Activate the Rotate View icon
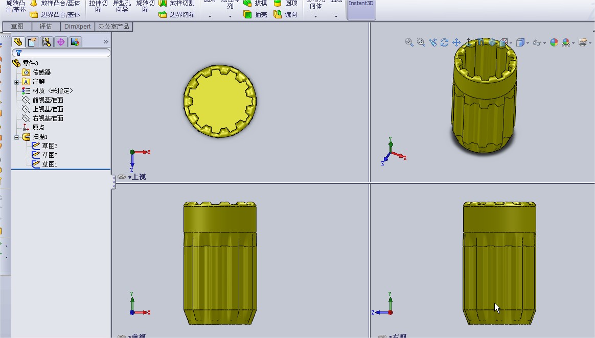This screenshot has height=338, width=595. point(445,42)
